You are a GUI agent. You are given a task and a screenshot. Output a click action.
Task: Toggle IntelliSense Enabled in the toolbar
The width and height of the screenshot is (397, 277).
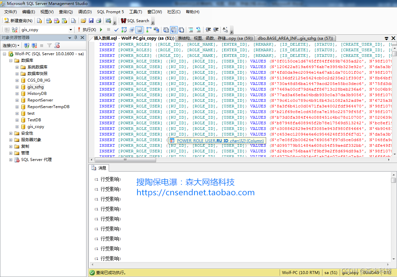click(x=140, y=30)
